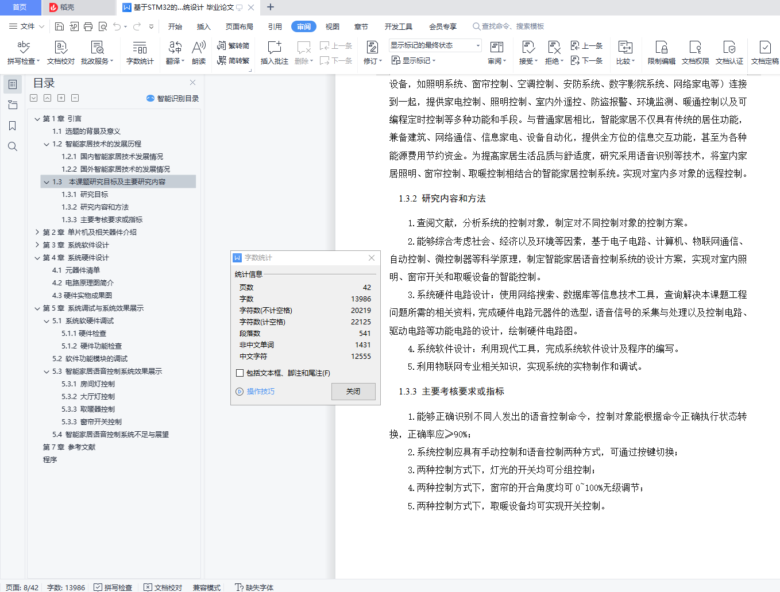Viewport: 780px width, 592px height.
Task: Open the 引用 ribbon tab
Action: pos(275,26)
